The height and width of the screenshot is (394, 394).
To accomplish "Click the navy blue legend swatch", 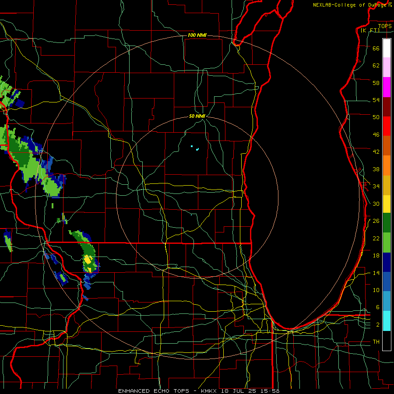I will [x=387, y=262].
